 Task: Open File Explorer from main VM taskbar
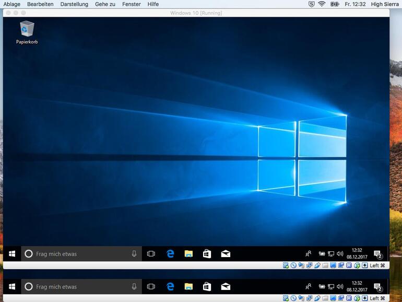[x=188, y=254]
